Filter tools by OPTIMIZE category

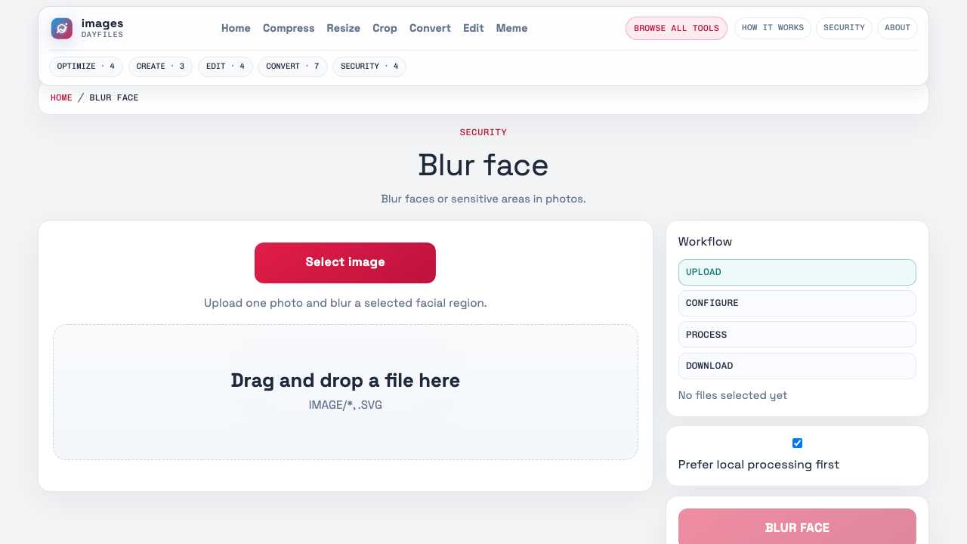[85, 66]
